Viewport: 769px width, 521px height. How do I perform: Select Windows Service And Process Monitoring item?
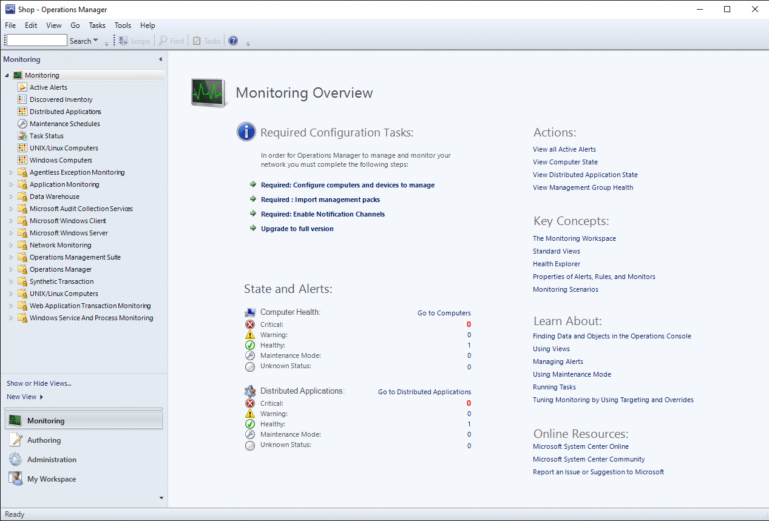point(91,318)
